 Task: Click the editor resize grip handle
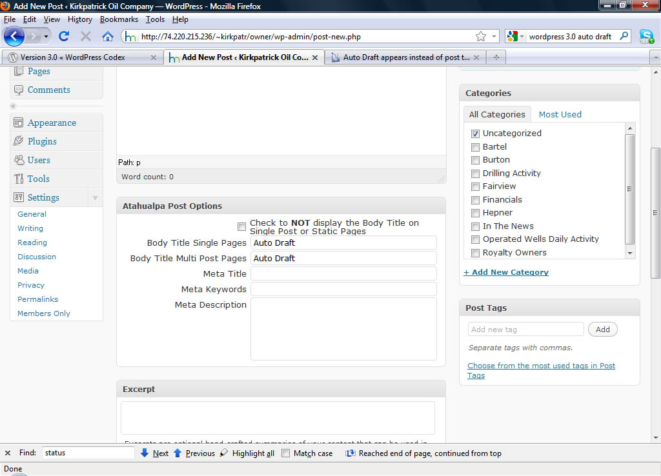[442, 179]
